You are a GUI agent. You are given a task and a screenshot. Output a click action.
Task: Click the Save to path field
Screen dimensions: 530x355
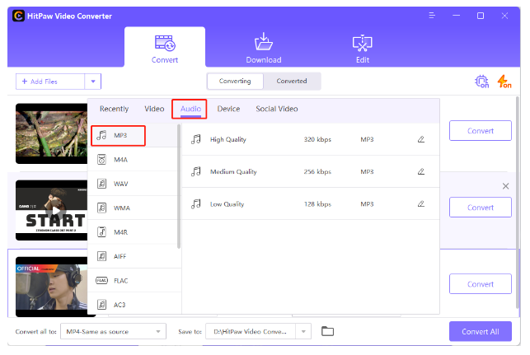[251, 331]
